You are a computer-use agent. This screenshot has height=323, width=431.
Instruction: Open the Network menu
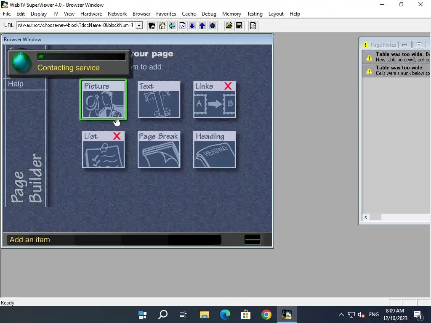(117, 14)
